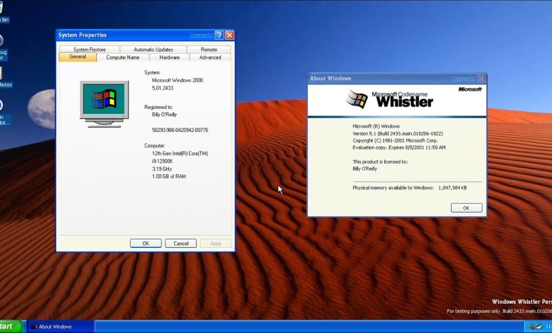Open the Automatic Updates tab
552x333 pixels.
point(153,50)
